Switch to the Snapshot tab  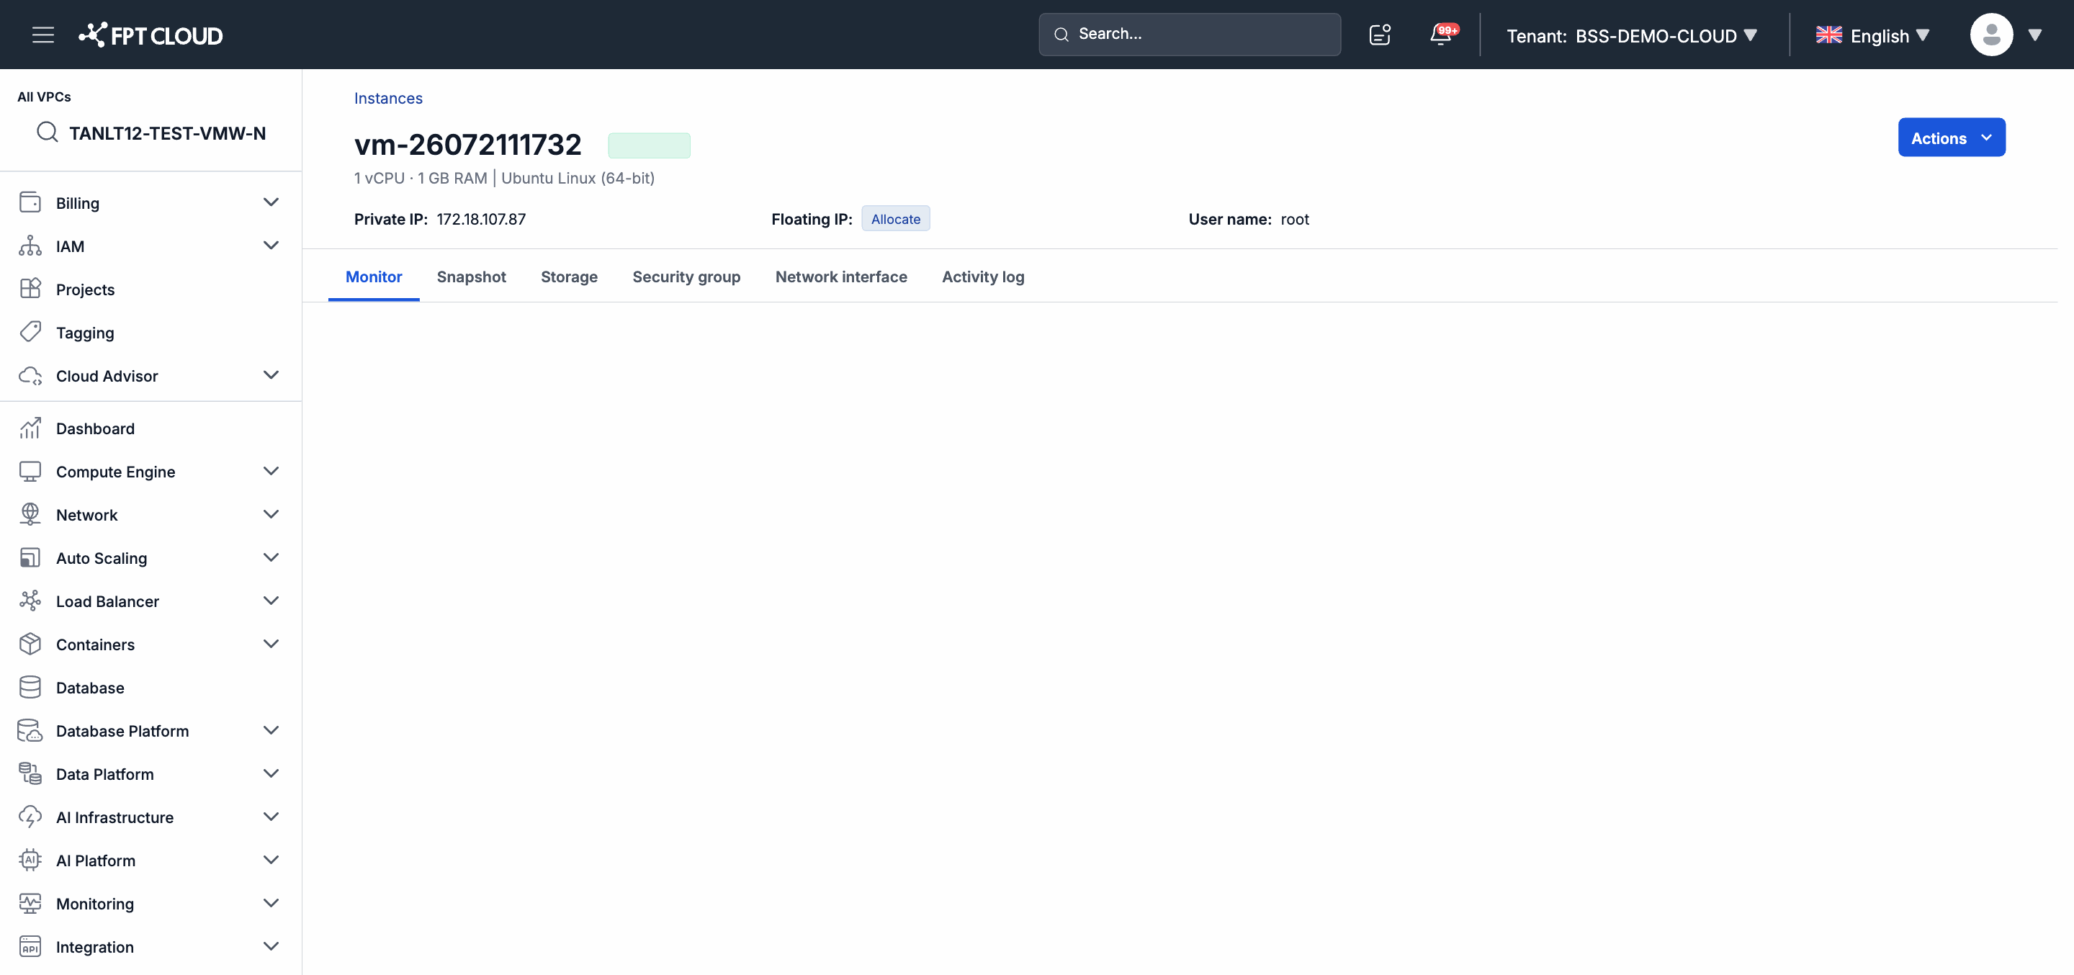pos(471,277)
